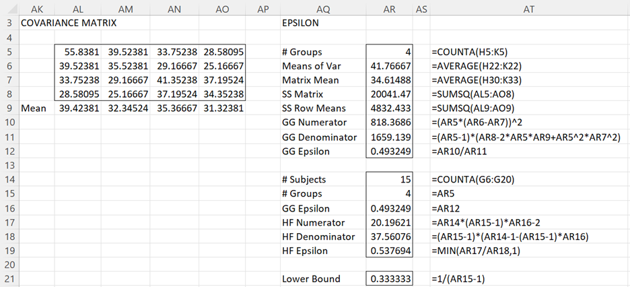The image size is (630, 287).
Task: Select the cell containing 55.8381
Action: (x=78, y=52)
